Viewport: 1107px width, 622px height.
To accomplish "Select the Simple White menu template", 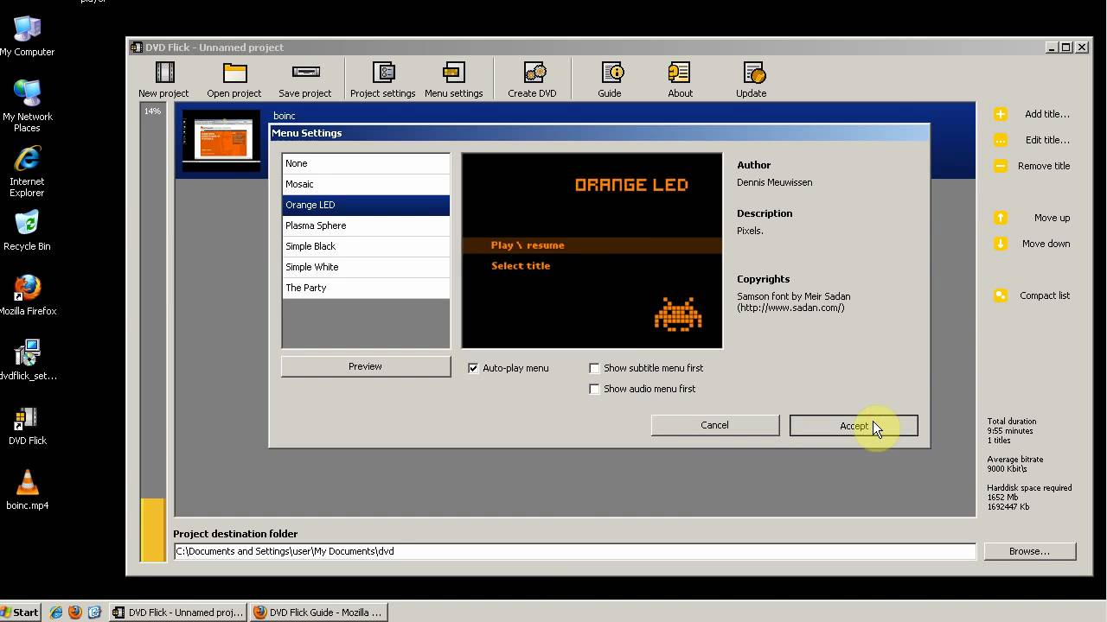I will (x=366, y=267).
